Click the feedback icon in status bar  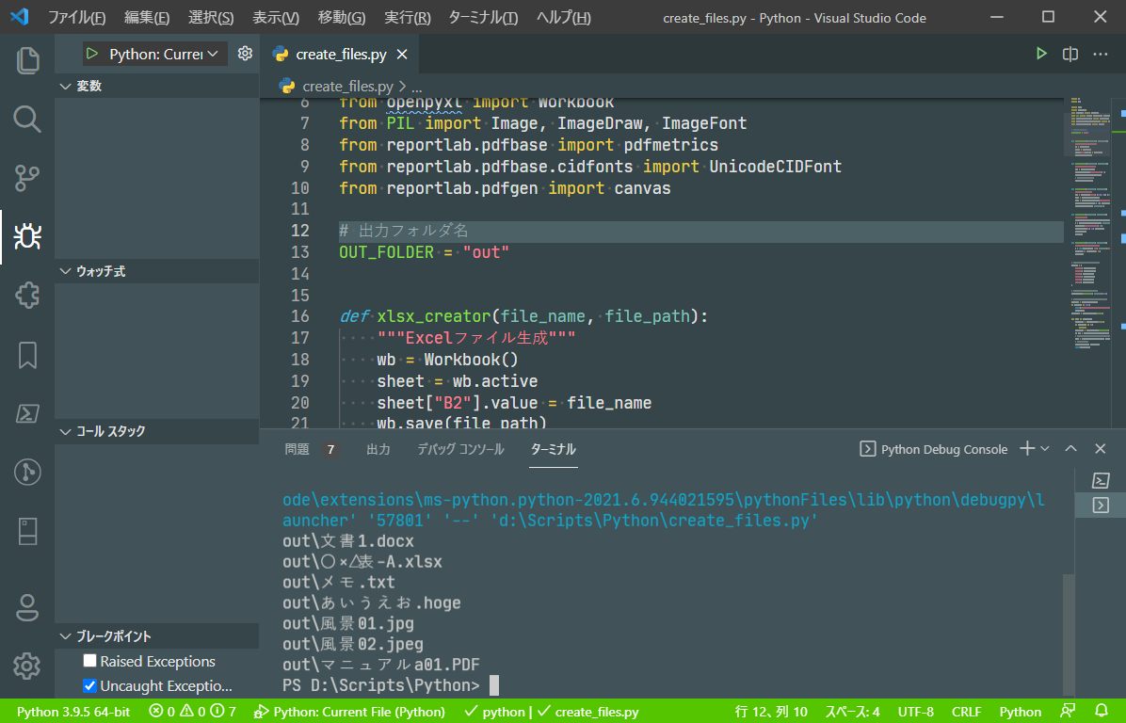pyautogui.click(x=1068, y=711)
